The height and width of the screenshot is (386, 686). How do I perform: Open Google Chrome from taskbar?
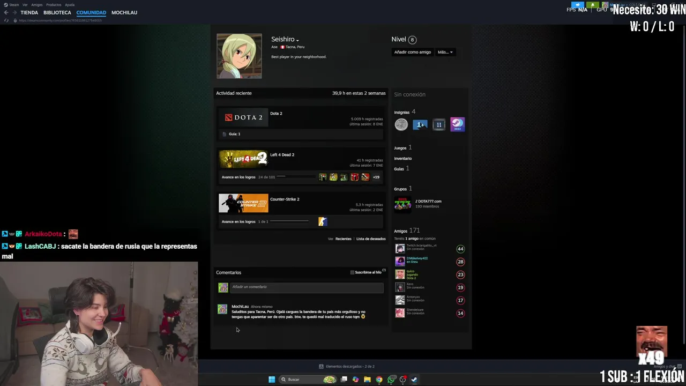pos(379,380)
